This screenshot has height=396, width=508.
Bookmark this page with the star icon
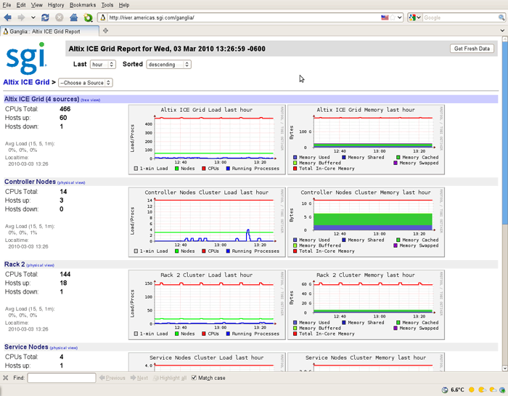393,17
